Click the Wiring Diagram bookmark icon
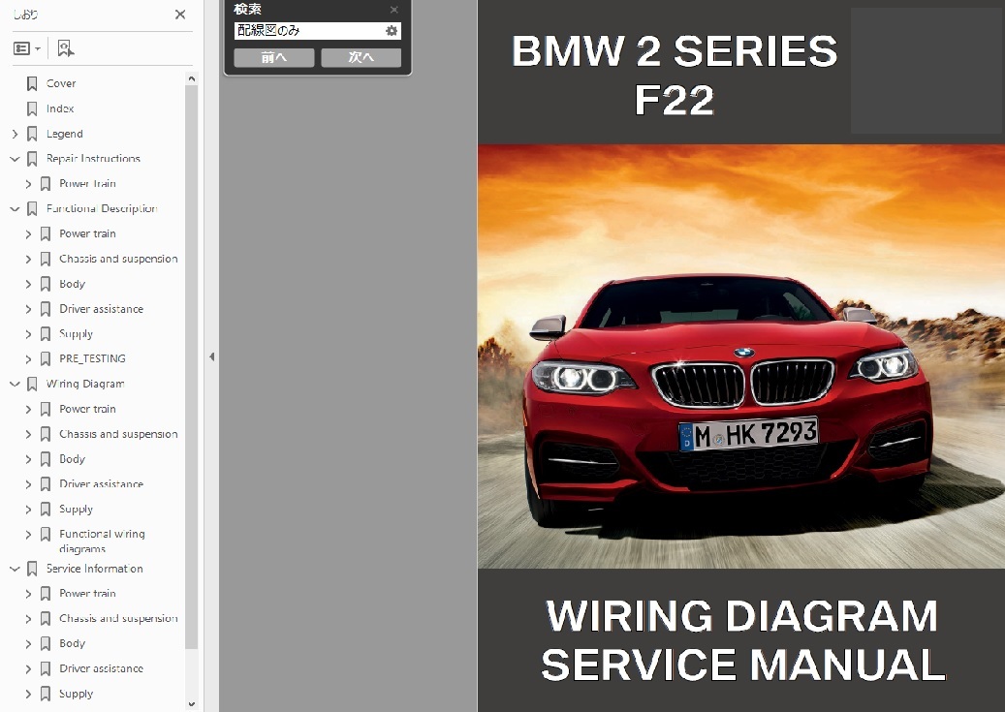The image size is (1005, 712). tap(32, 384)
